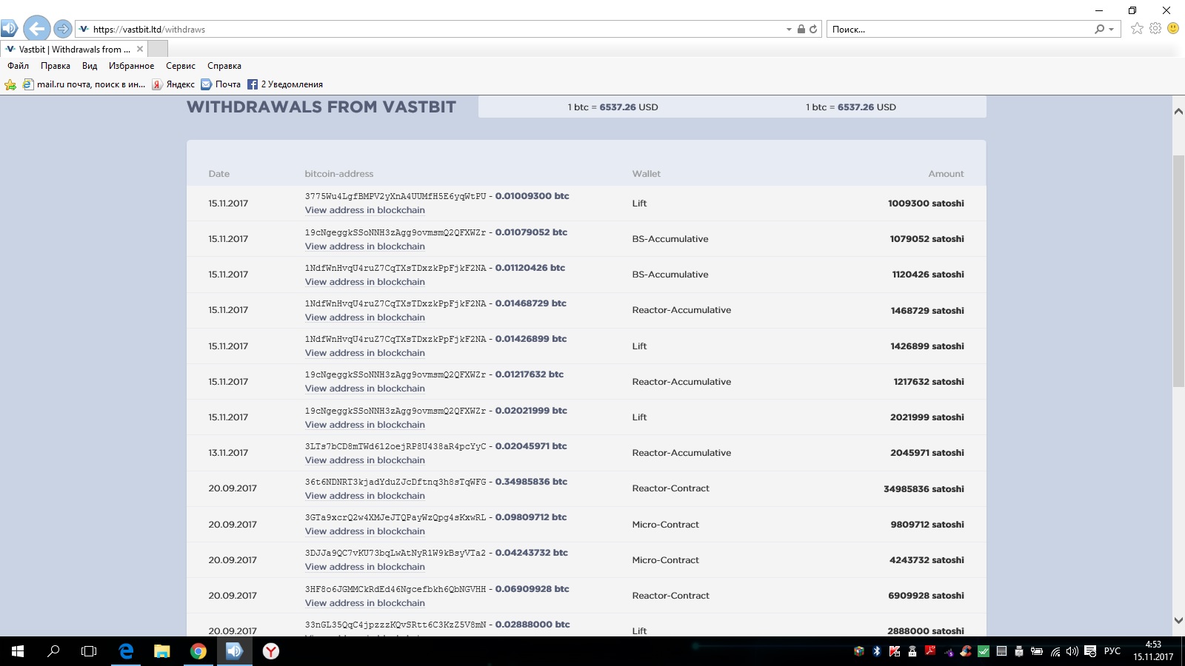Open the Почта bookmark

click(x=221, y=84)
